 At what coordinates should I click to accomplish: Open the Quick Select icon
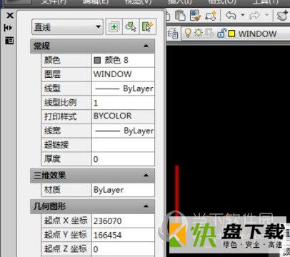148,26
